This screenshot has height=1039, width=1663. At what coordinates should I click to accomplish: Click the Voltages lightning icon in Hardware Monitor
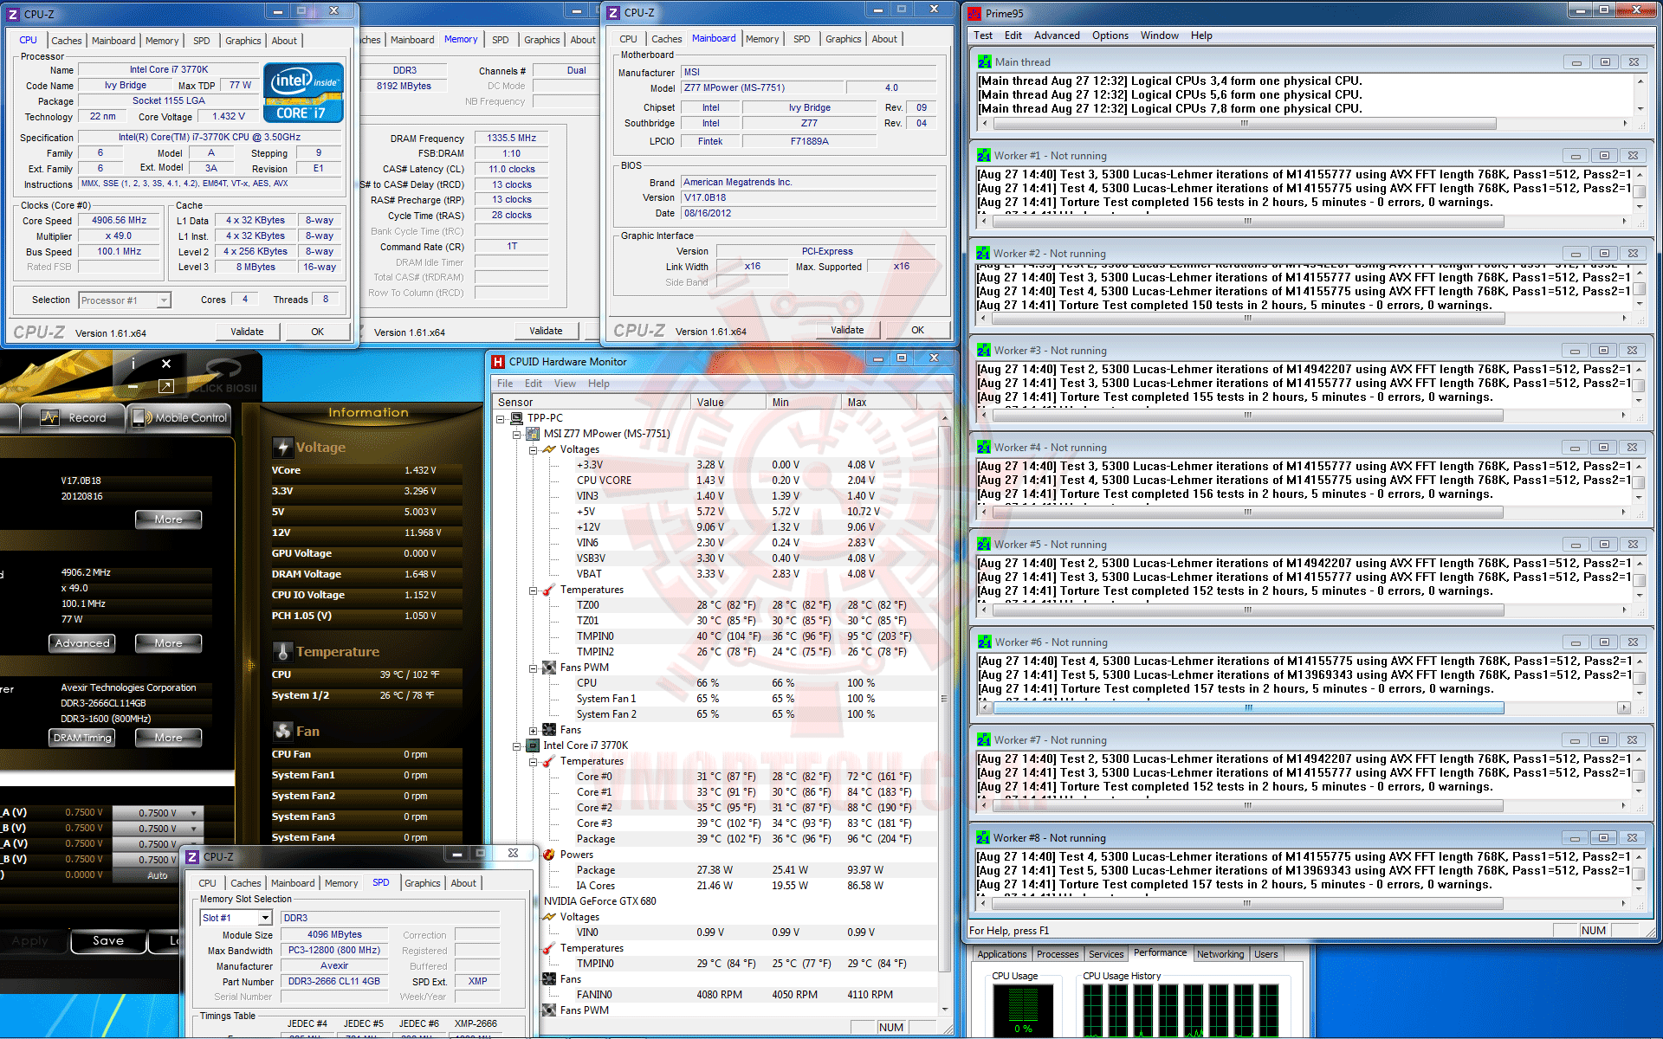pos(549,449)
